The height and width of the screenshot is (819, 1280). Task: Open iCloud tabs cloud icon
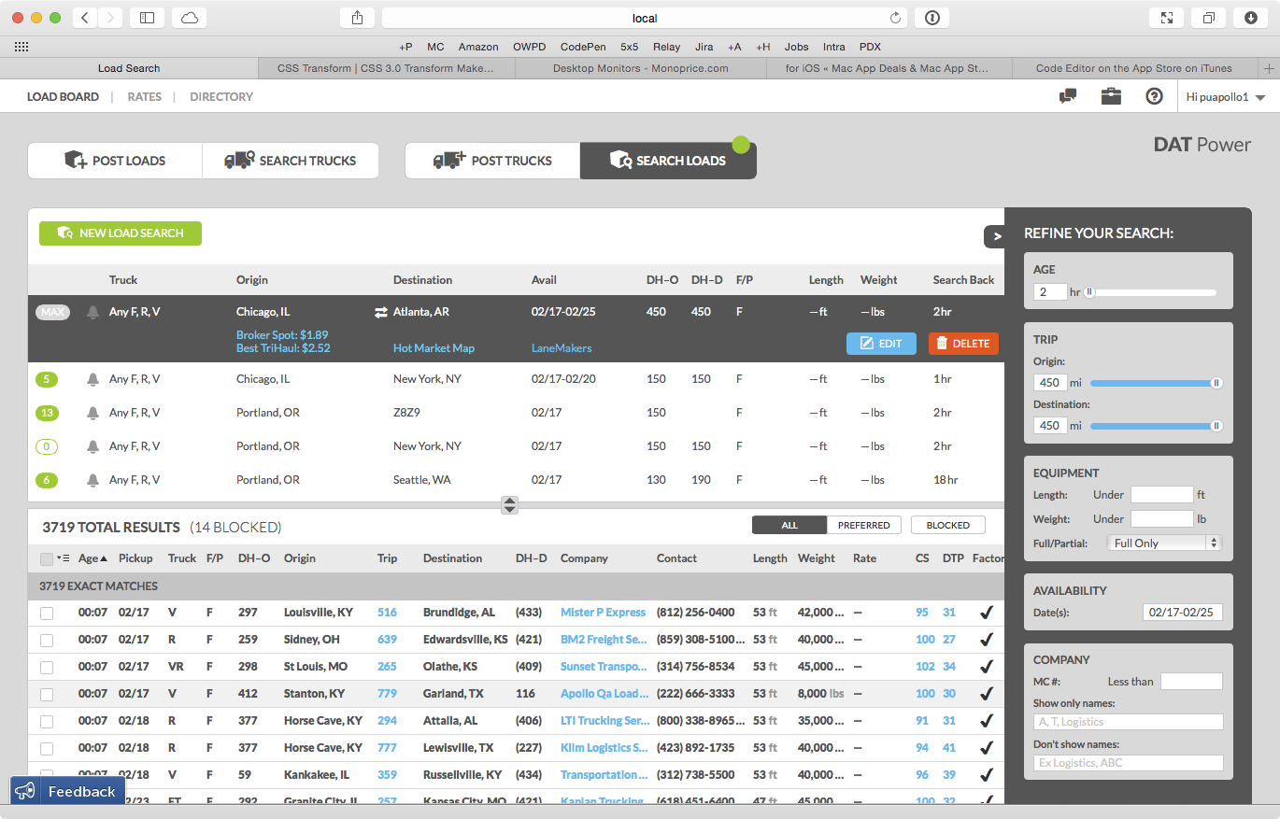190,18
